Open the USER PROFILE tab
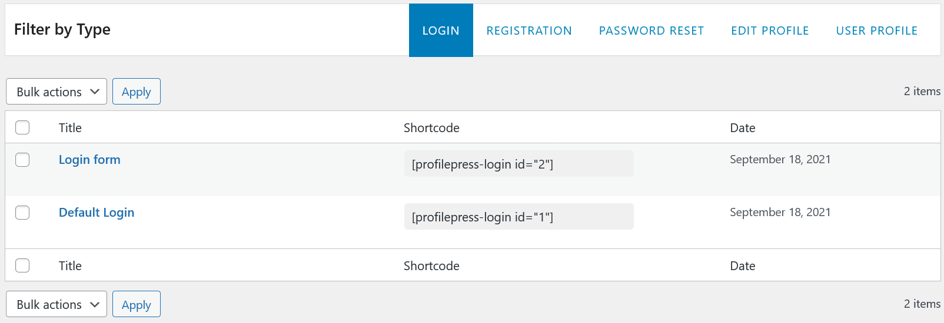This screenshot has height=323, width=944. tap(877, 31)
